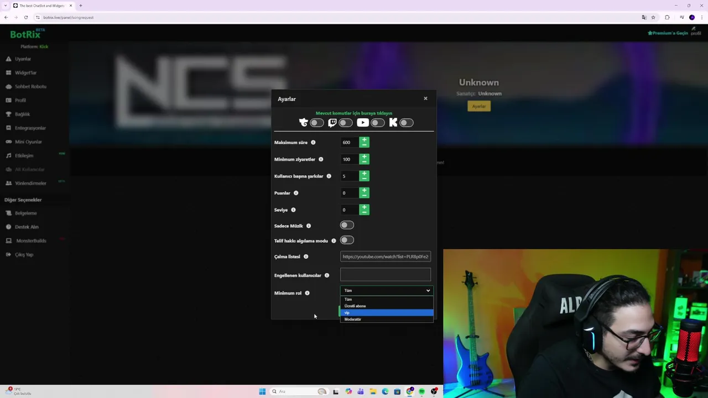
Task: Toggle Sadece Müzik switch
Action: click(347, 225)
